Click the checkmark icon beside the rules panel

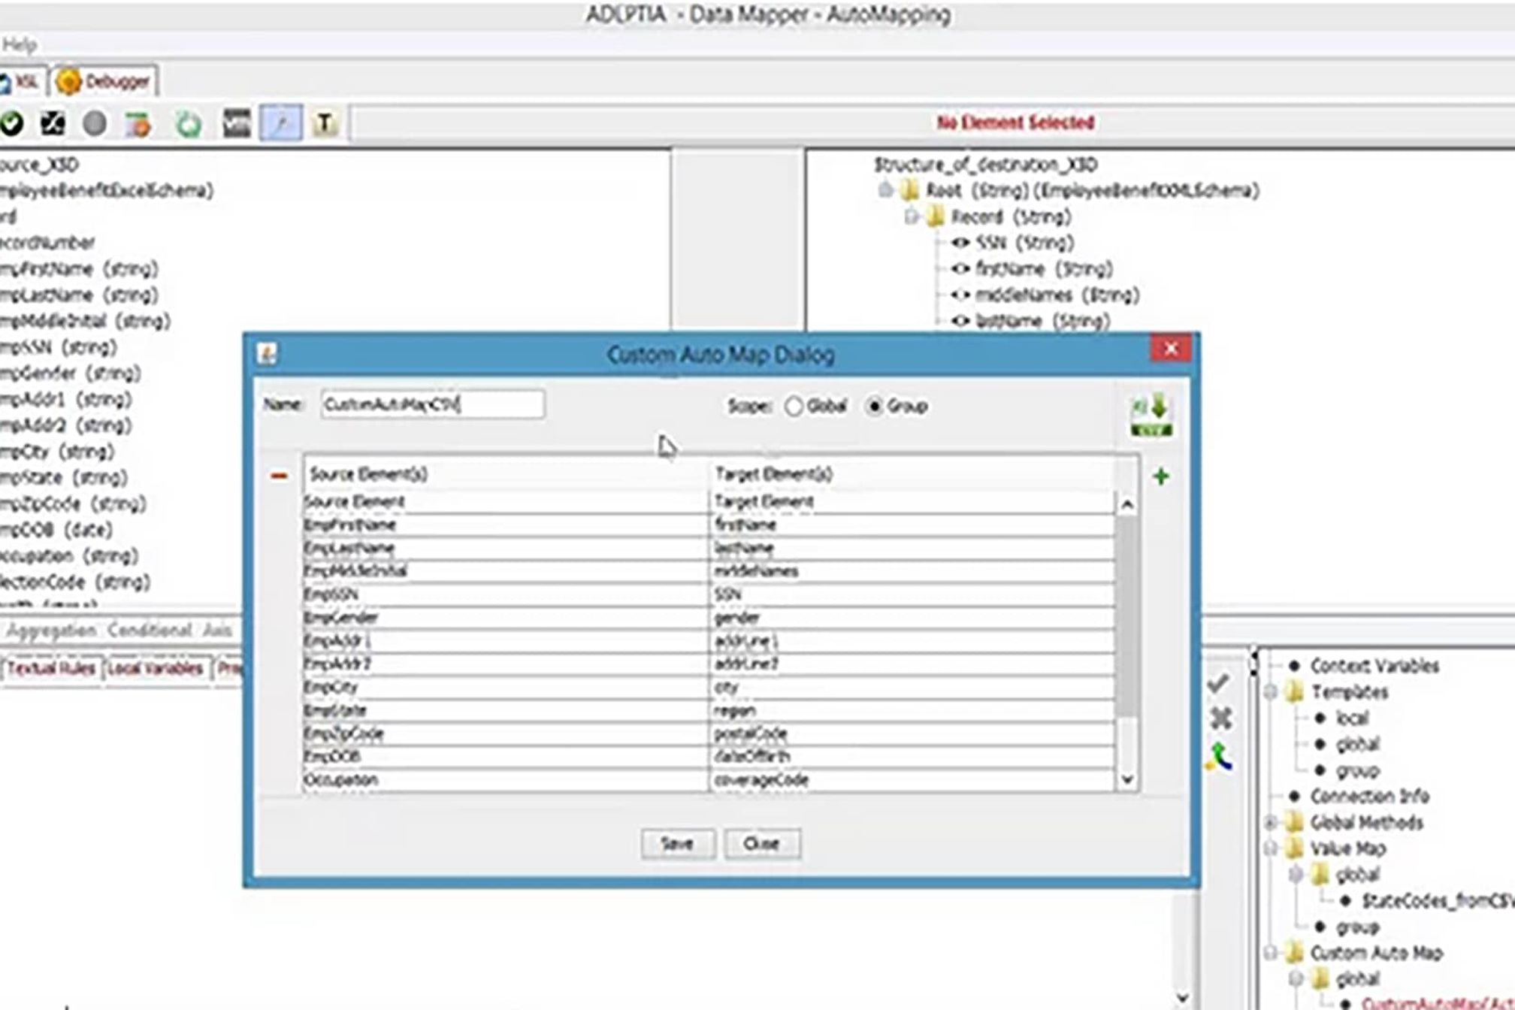(1218, 683)
